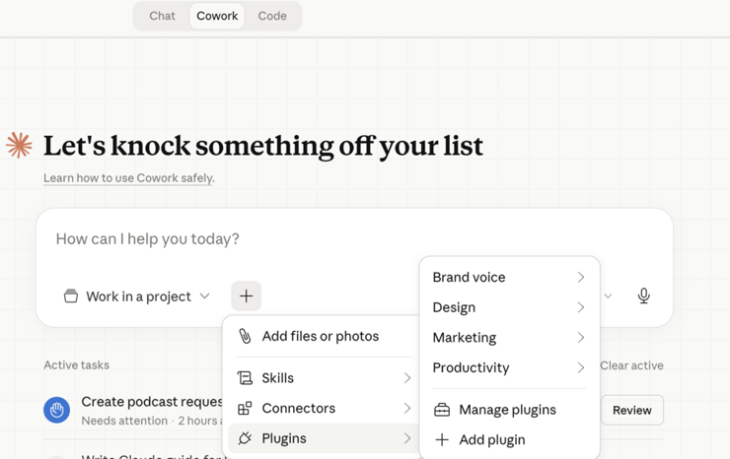730x459 pixels.
Task: Open the Work in a project dropdown
Action: (x=137, y=296)
